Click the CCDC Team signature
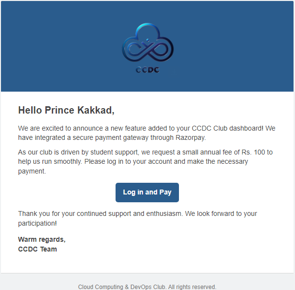This screenshot has width=295, height=290. [x=38, y=249]
